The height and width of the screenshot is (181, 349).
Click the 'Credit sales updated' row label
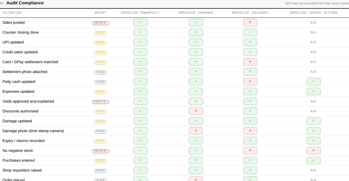coord(20,52)
